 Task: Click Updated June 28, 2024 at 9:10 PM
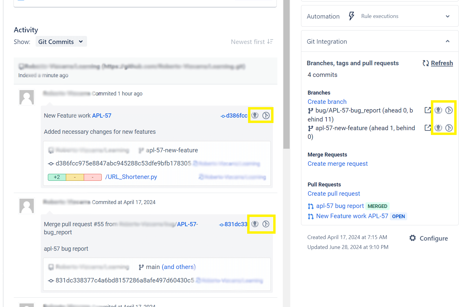point(348,247)
